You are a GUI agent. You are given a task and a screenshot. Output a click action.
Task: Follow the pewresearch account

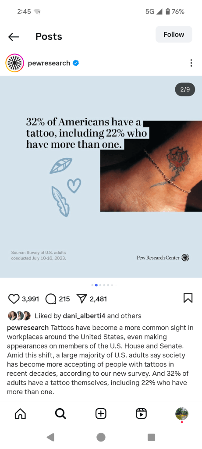[x=174, y=34]
